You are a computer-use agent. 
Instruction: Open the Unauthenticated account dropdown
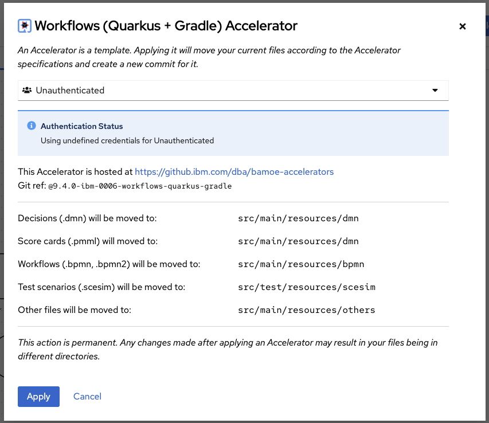point(233,91)
